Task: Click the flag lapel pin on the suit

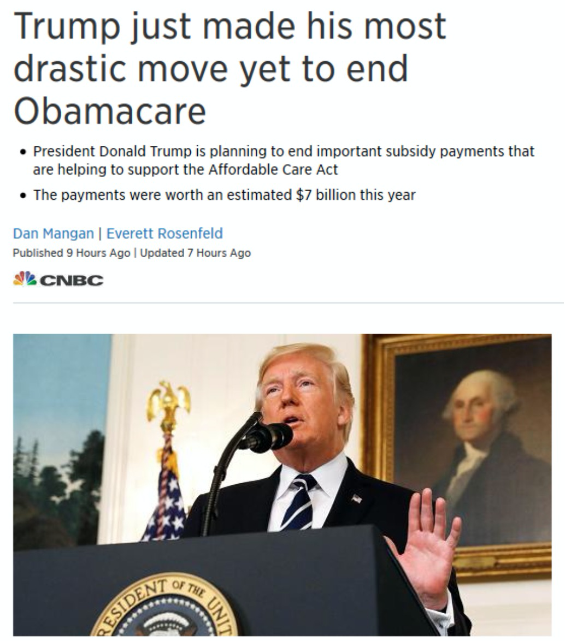Action: point(356,498)
